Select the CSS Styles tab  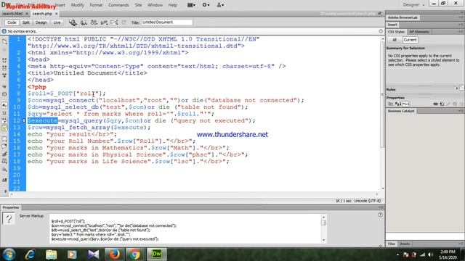396,32
